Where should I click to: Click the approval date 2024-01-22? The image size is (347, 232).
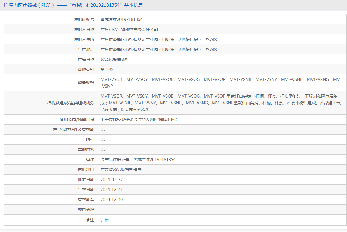pos(112,180)
